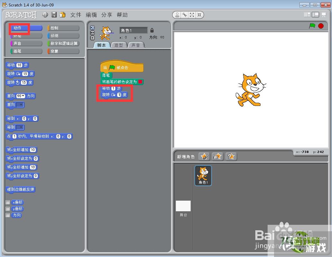Stop all scripts with the red stop sign
This screenshot has height=257, width=332.
pos(321,26)
